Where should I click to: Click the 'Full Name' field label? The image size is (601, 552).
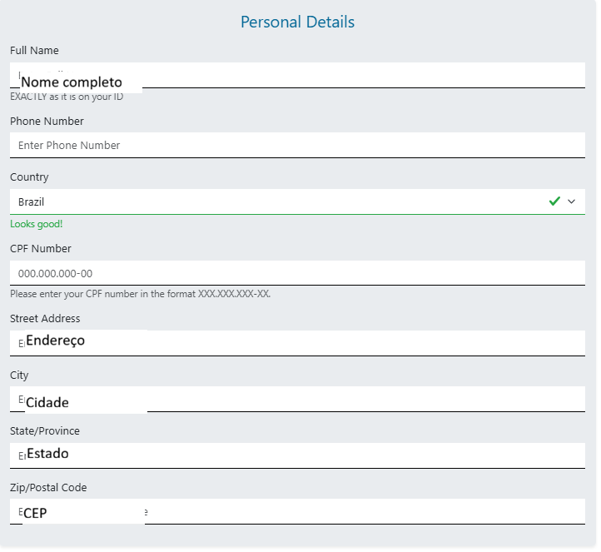[34, 51]
